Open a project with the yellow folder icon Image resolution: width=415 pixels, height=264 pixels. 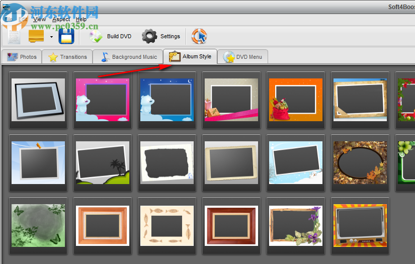coord(36,36)
